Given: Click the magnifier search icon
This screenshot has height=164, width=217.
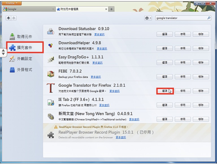Looking at the screenshot, I should pos(209,18).
